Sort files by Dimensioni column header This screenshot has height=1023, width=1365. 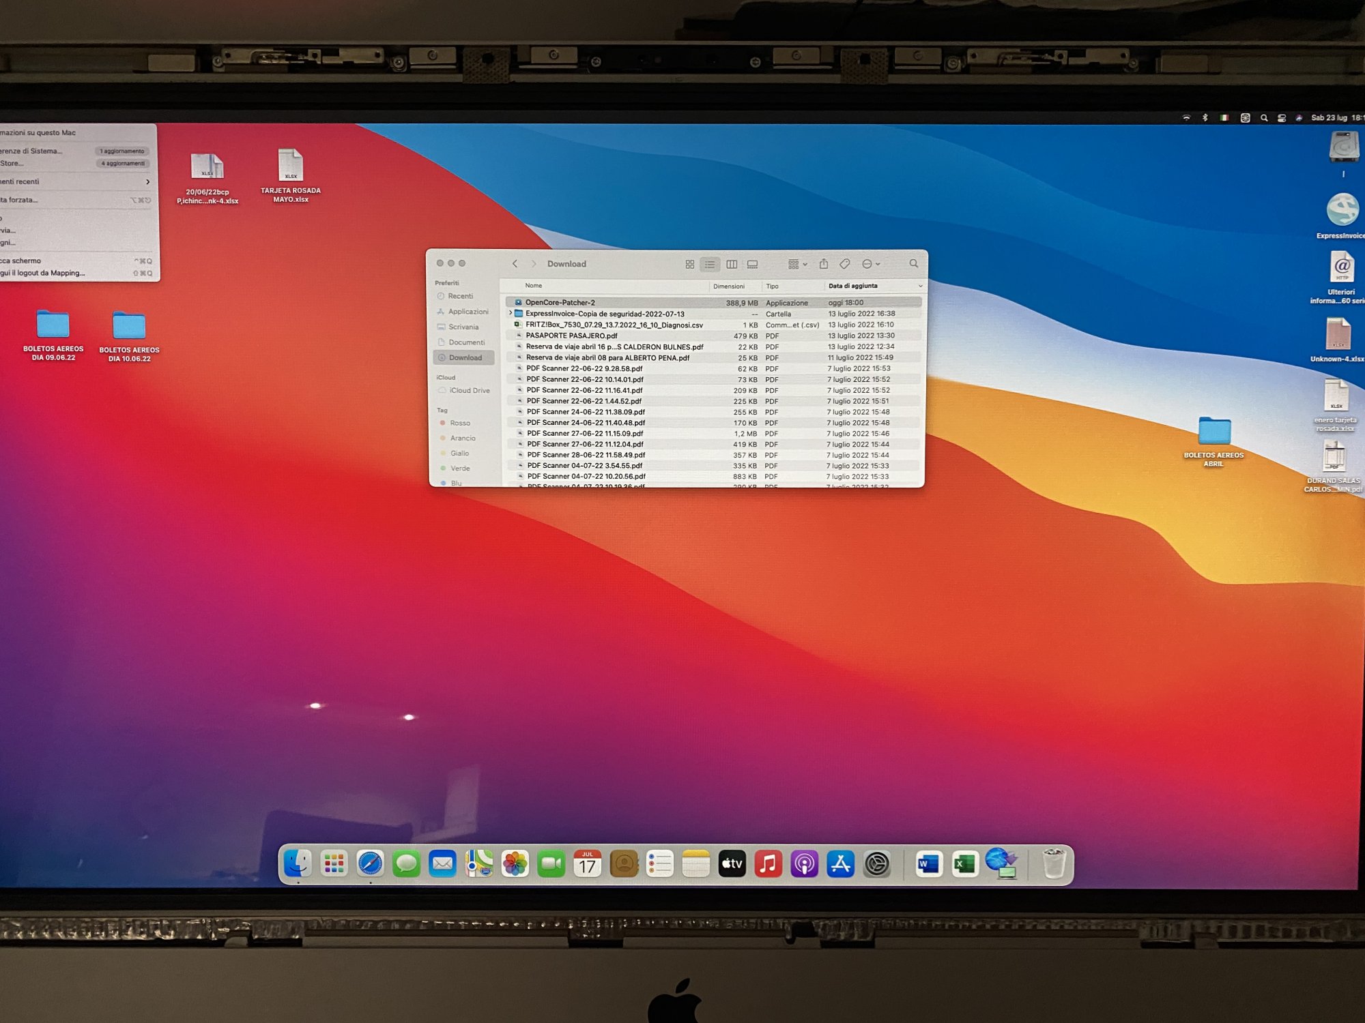(x=728, y=286)
